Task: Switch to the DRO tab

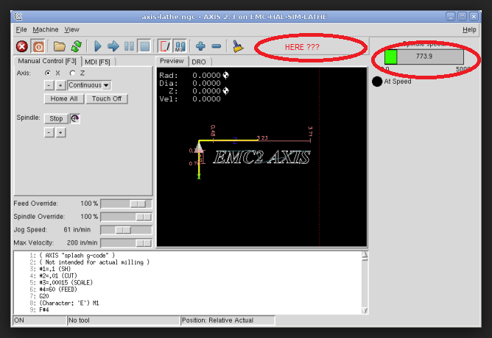Action: (x=199, y=62)
